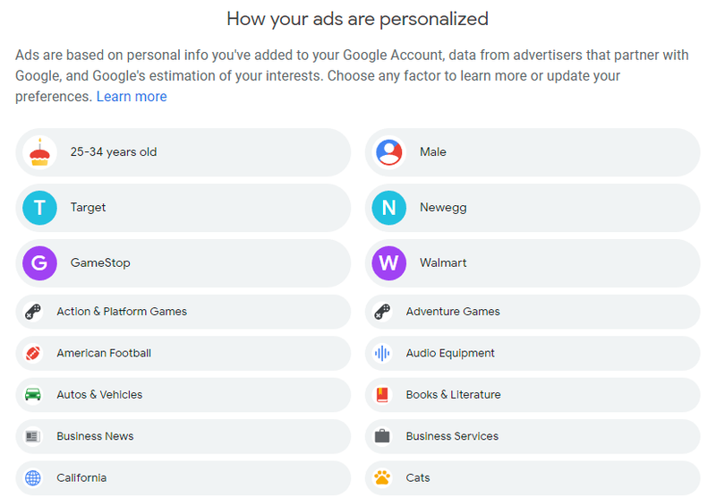Click the globe icon beside California
The width and height of the screenshot is (716, 498).
[33, 478]
